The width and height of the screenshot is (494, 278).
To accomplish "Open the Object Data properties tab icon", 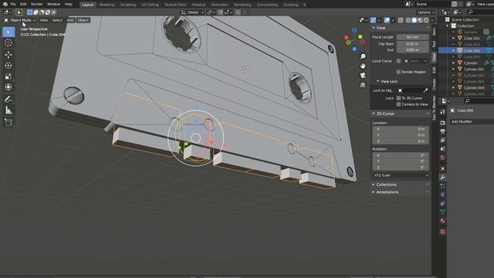I will (x=442, y=212).
